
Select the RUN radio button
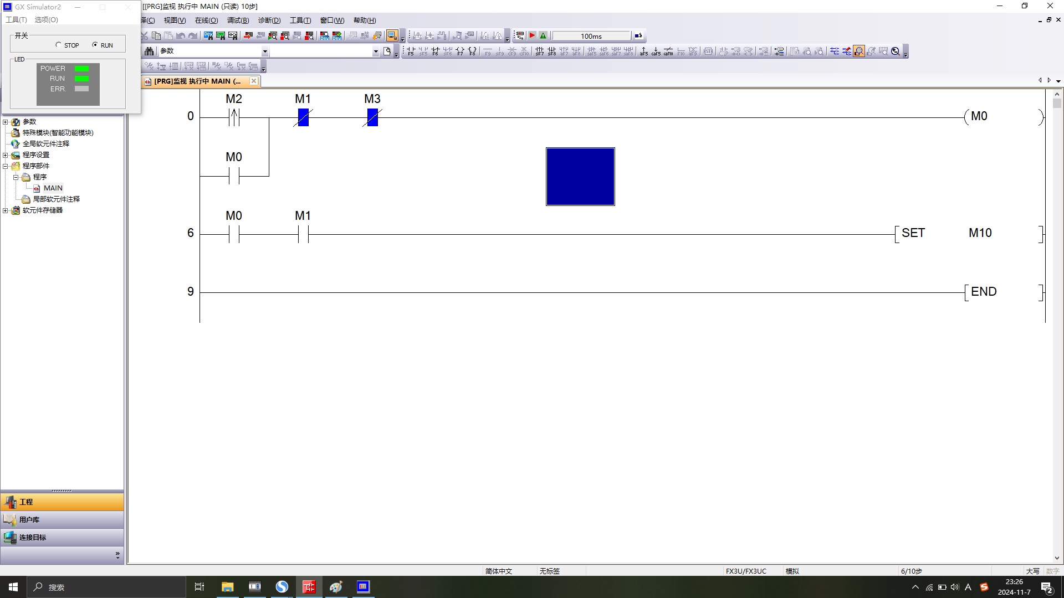95,45
